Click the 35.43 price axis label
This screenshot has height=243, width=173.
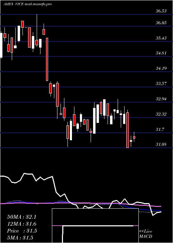[x=161, y=38]
